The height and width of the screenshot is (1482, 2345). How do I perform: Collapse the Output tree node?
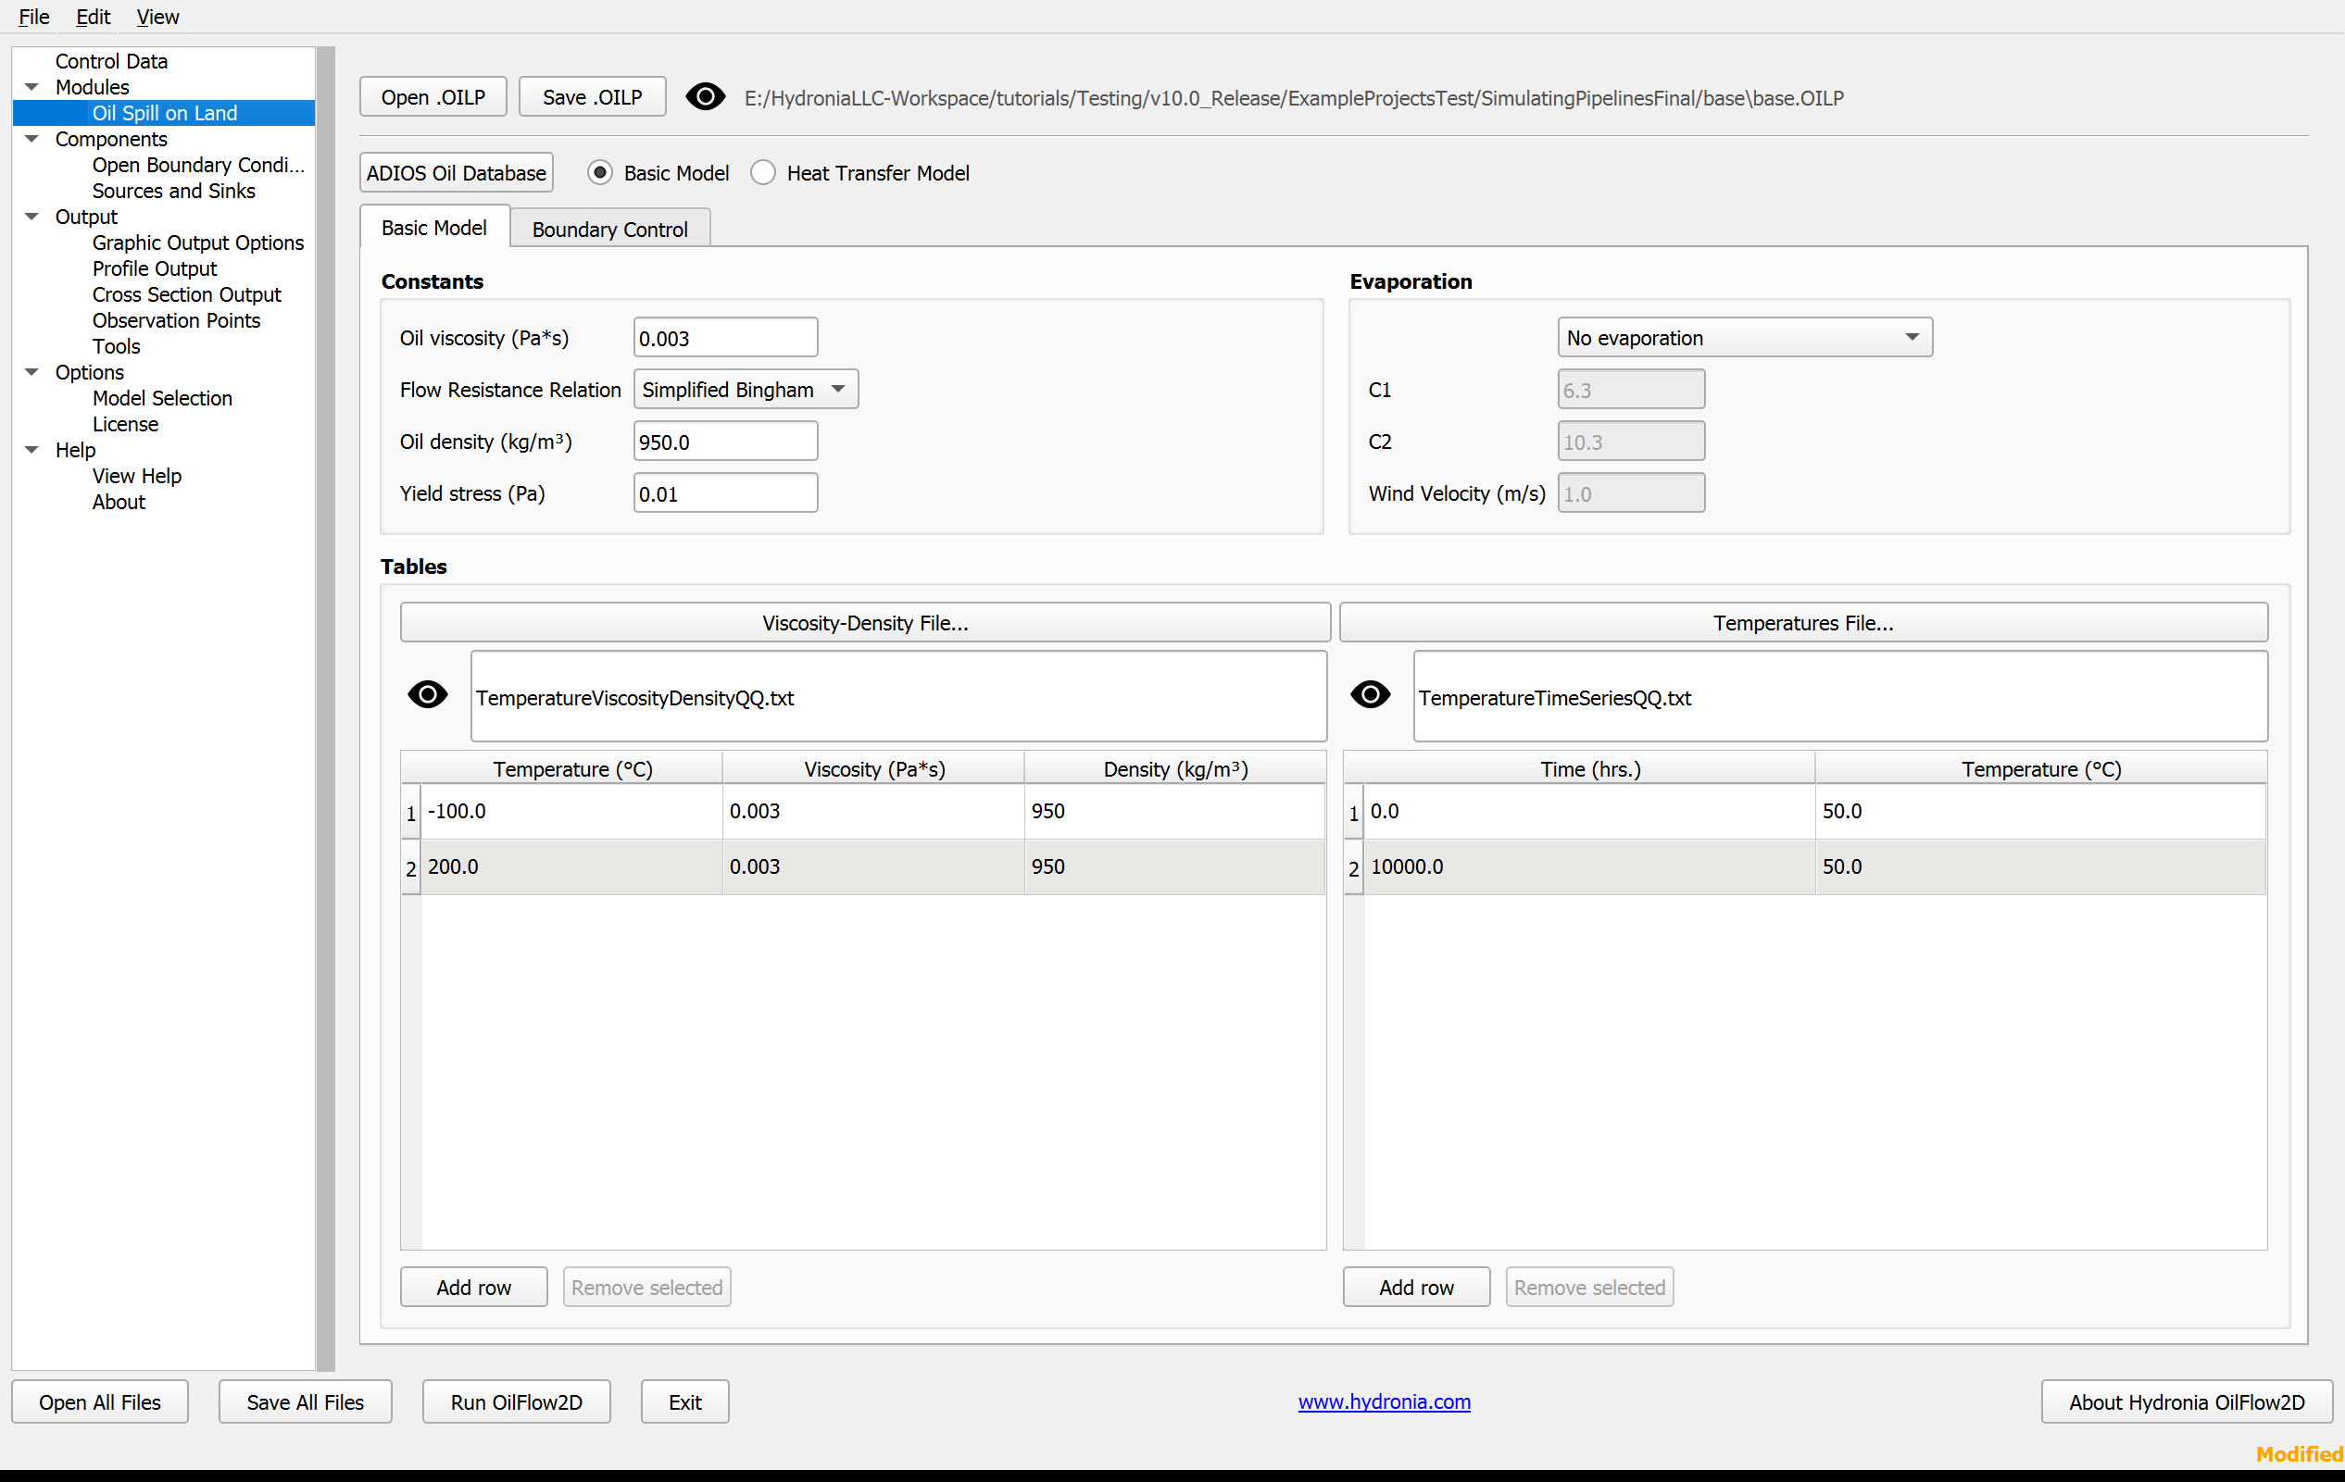[x=32, y=217]
